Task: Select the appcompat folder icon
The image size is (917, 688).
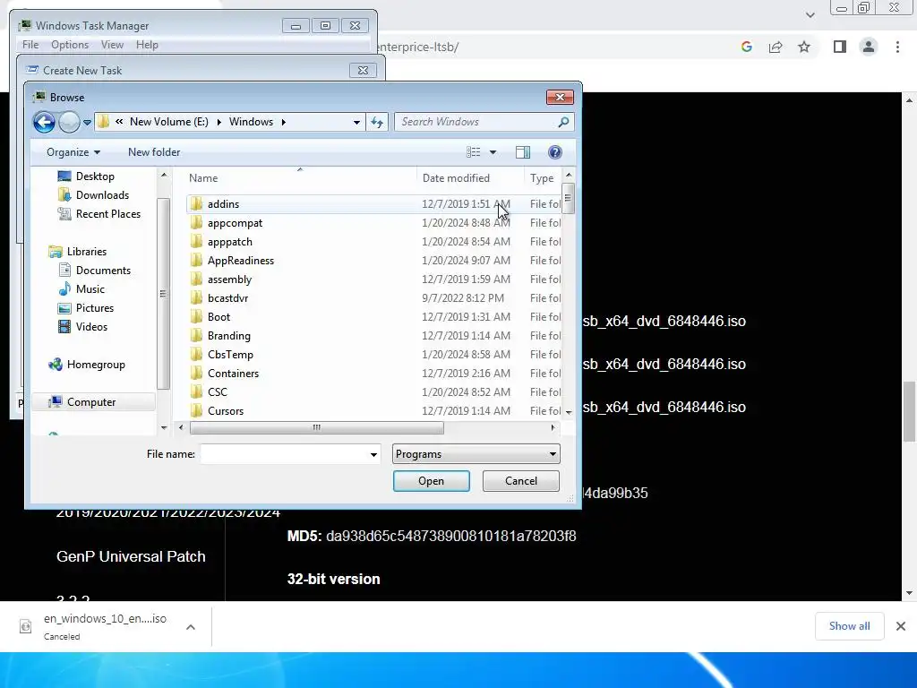Action: coord(196,223)
